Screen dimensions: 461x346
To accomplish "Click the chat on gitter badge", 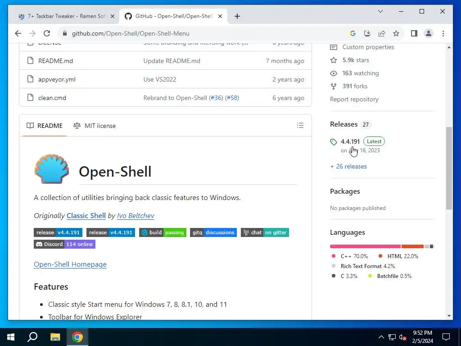I will click(x=265, y=232).
